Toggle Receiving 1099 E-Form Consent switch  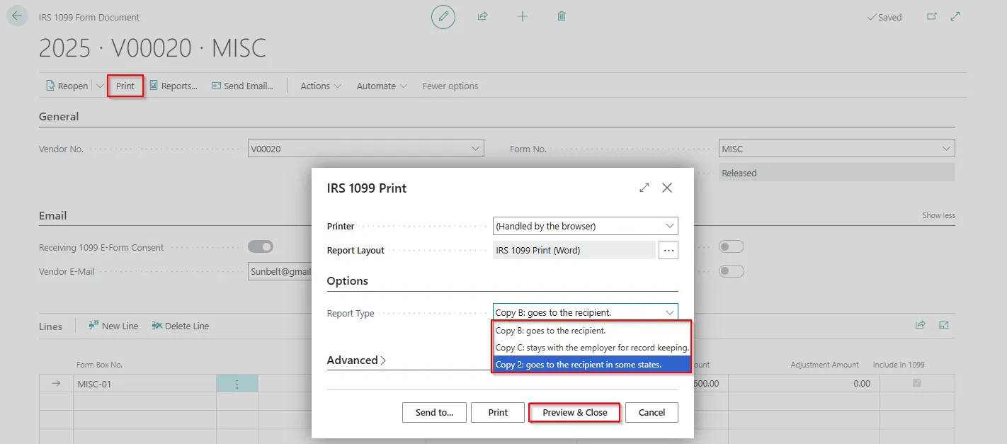coord(260,246)
